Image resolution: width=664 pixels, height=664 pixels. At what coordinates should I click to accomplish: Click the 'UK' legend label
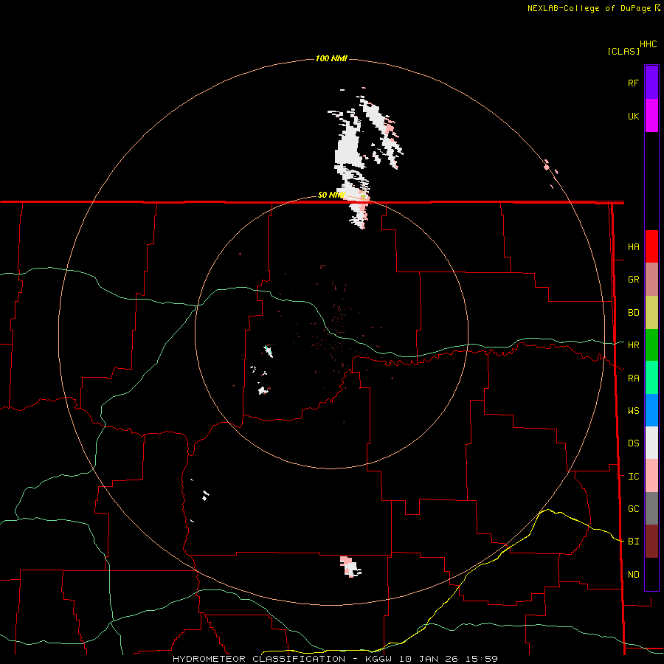coord(633,116)
